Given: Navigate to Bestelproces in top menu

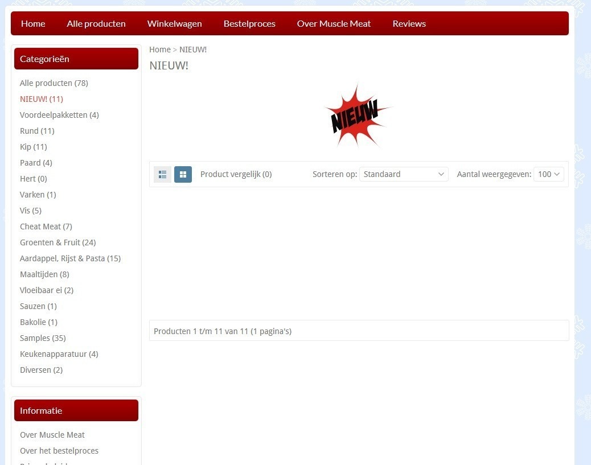Looking at the screenshot, I should point(249,23).
